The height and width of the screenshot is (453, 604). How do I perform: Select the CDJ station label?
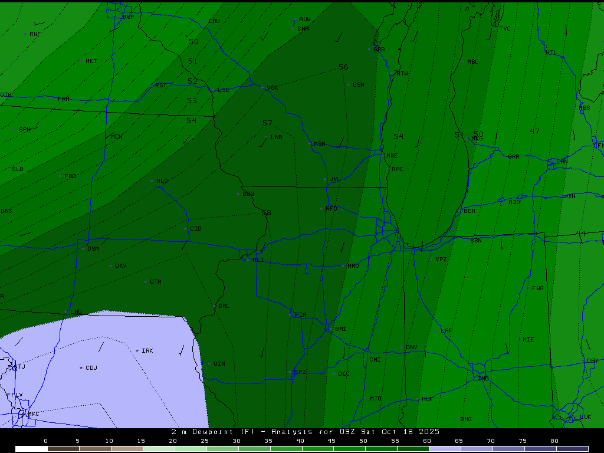[x=91, y=368]
